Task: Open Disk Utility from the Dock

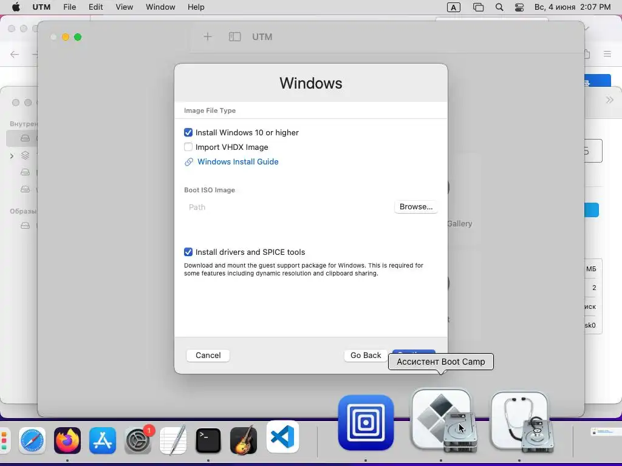Action: point(521,422)
